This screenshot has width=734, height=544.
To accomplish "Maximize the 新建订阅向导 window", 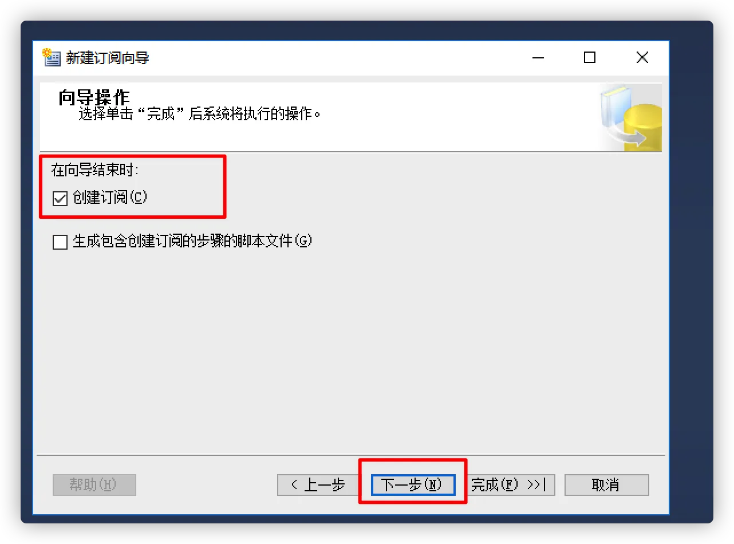I will (x=590, y=57).
